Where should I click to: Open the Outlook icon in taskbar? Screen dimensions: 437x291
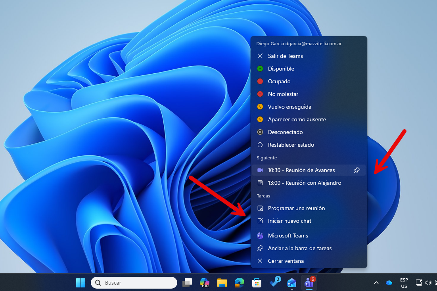[x=291, y=283]
